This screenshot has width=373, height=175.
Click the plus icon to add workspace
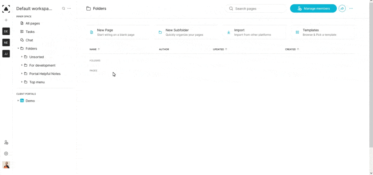6,20
